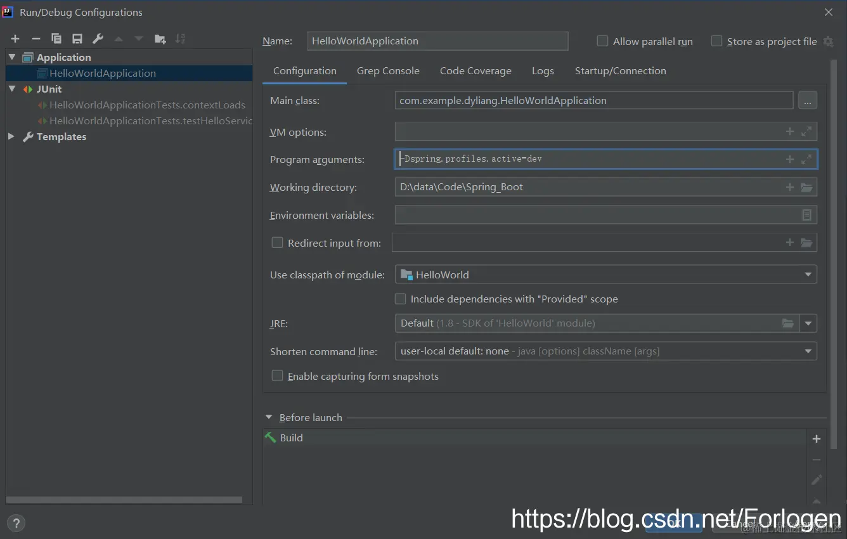Viewport: 847px width, 539px height.
Task: Open Use classpath of module dropdown
Action: [x=808, y=275]
